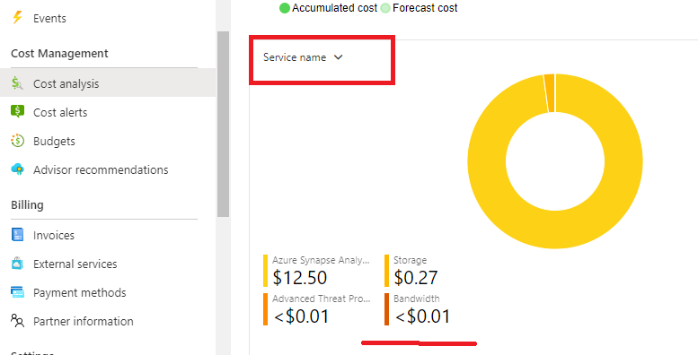This screenshot has width=698, height=355.
Task: Click the Cost alerts green icon
Action: pos(17,111)
